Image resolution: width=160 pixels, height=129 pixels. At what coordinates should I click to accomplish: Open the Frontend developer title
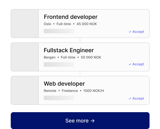pos(71,17)
